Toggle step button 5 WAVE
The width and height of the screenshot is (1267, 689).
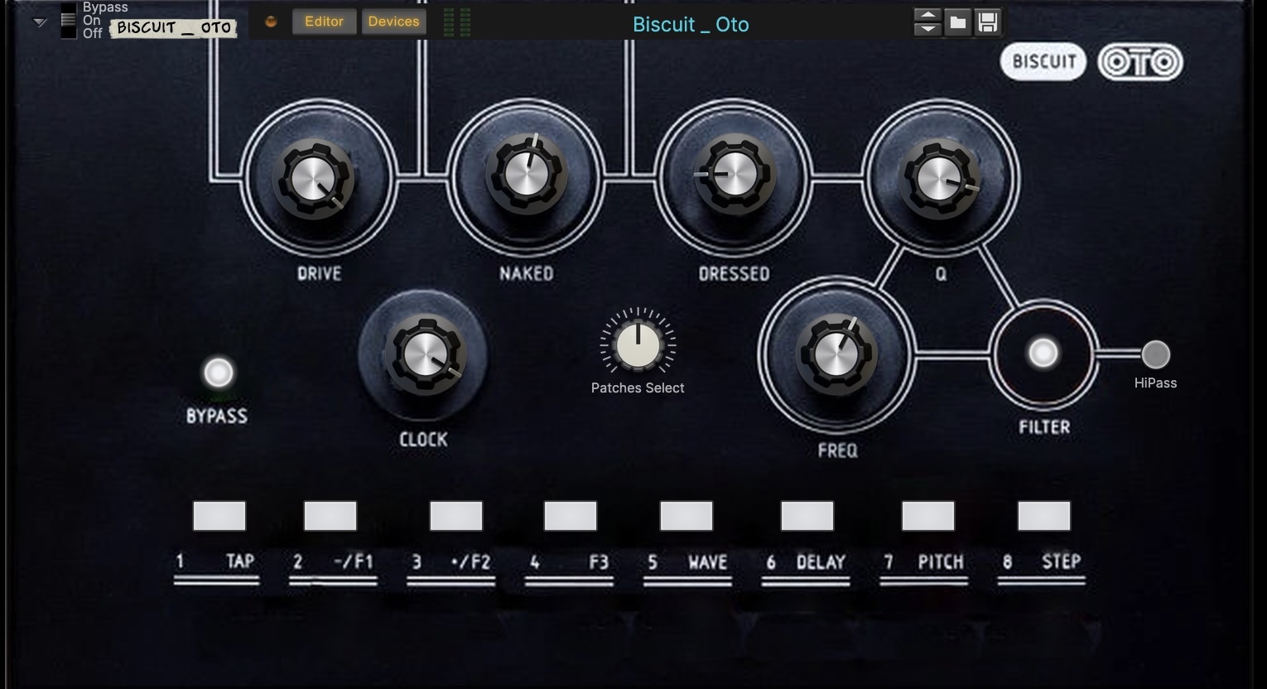coord(686,516)
